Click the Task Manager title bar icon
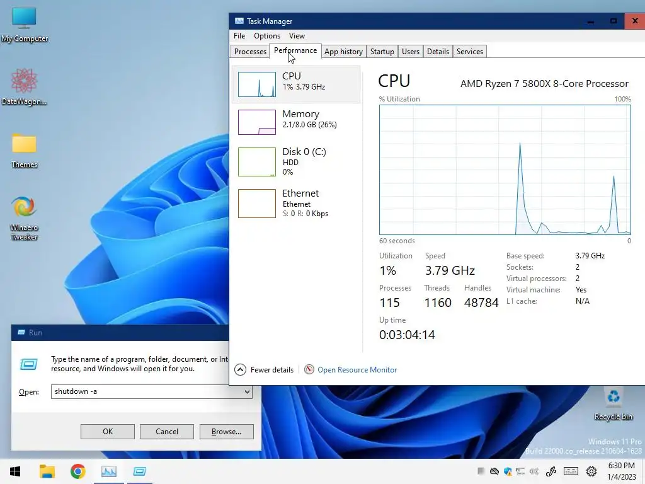645x484 pixels. point(239,21)
